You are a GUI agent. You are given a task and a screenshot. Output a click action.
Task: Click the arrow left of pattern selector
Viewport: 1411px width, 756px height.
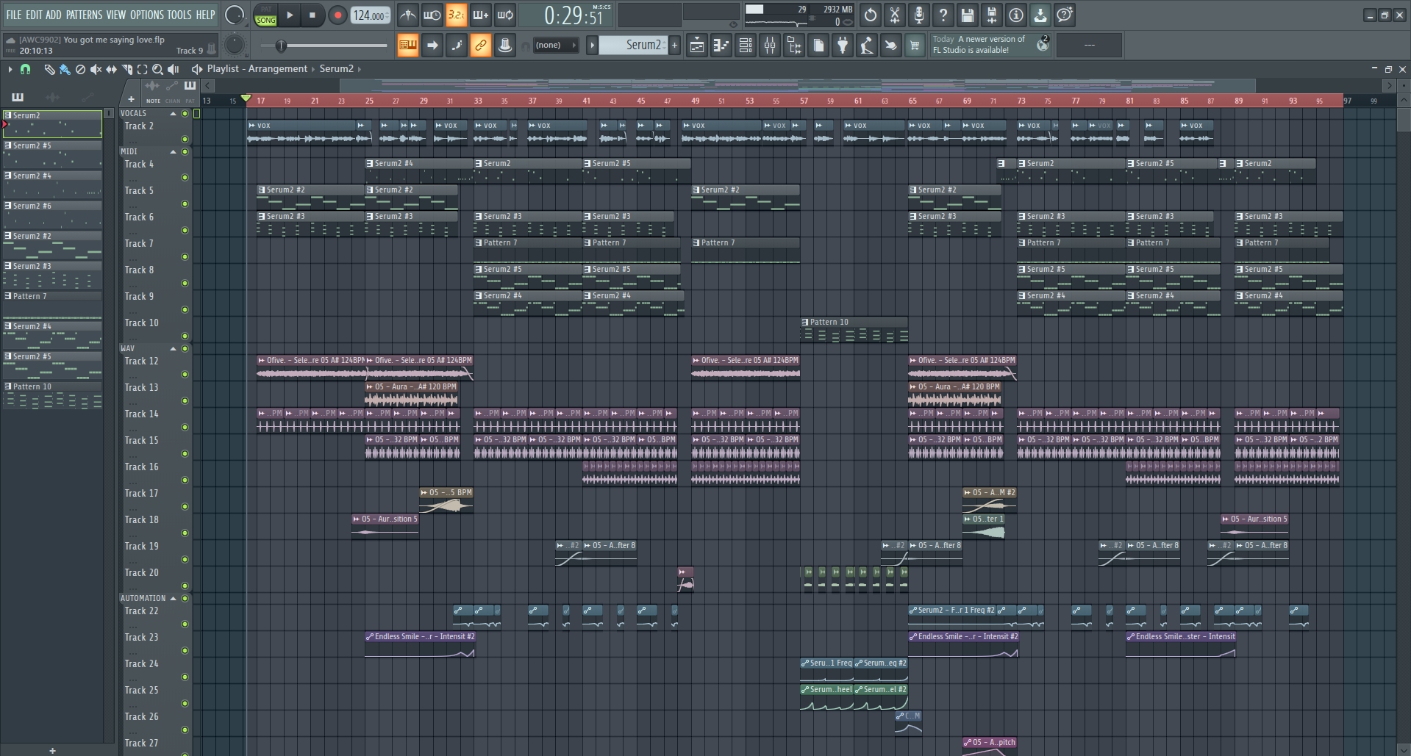coord(592,46)
